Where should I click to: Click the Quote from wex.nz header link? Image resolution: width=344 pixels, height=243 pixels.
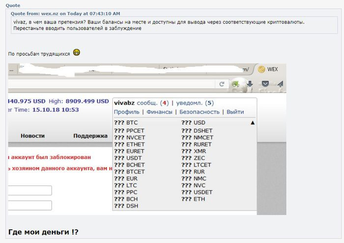65,14
